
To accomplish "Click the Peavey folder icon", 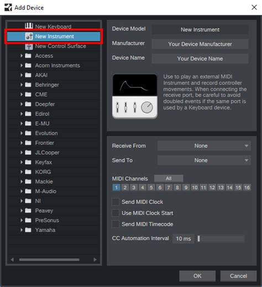I will pos(28,211).
